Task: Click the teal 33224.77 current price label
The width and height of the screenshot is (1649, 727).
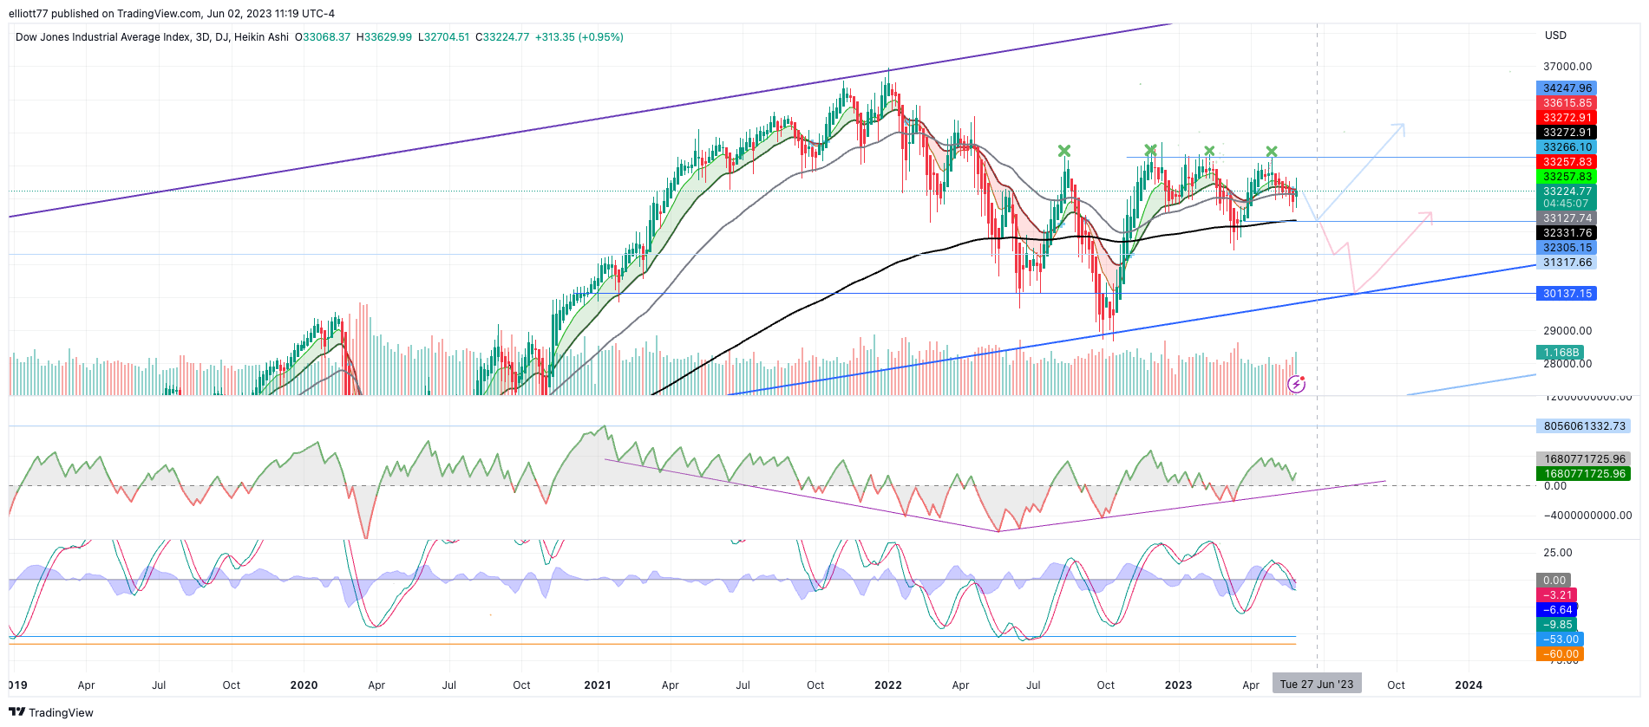Action: click(1567, 191)
